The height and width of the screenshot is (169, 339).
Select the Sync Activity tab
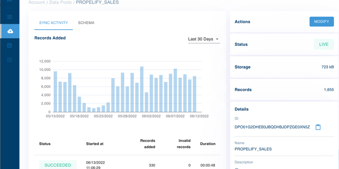[x=53, y=23]
